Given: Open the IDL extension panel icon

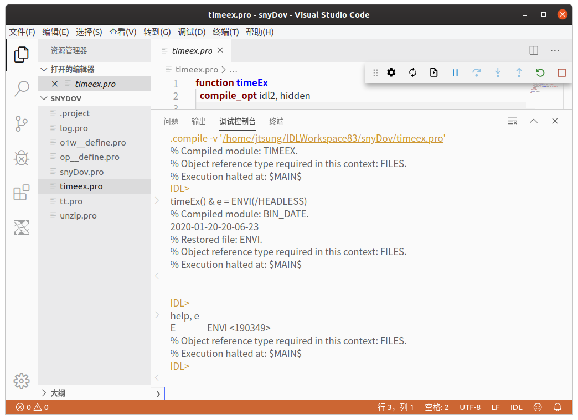Looking at the screenshot, I should tap(22, 227).
